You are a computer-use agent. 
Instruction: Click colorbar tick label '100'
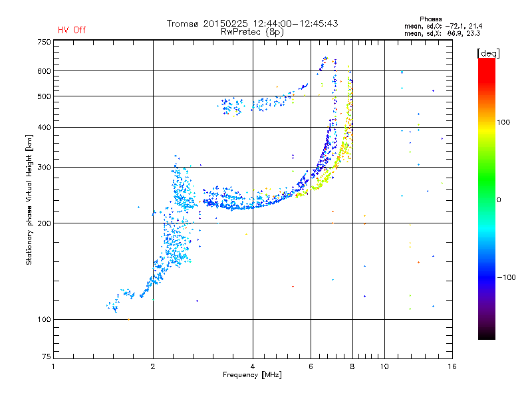click(503, 122)
